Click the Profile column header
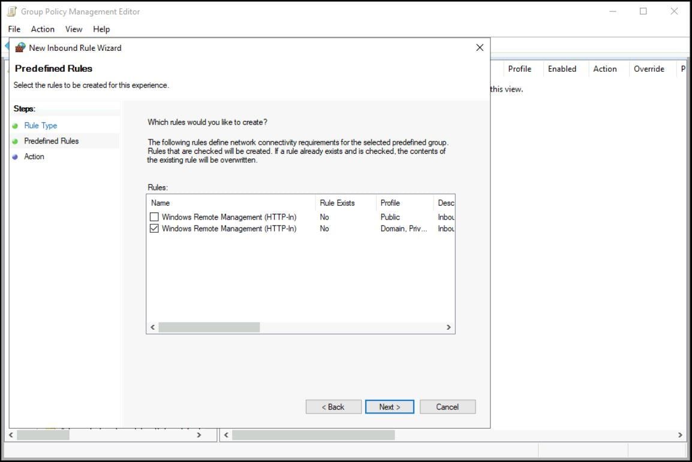 390,203
